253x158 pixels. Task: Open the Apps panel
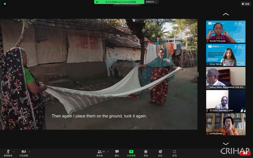tap(175, 153)
